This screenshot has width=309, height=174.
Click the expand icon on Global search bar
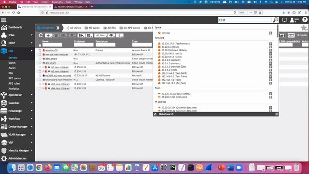pos(155,114)
